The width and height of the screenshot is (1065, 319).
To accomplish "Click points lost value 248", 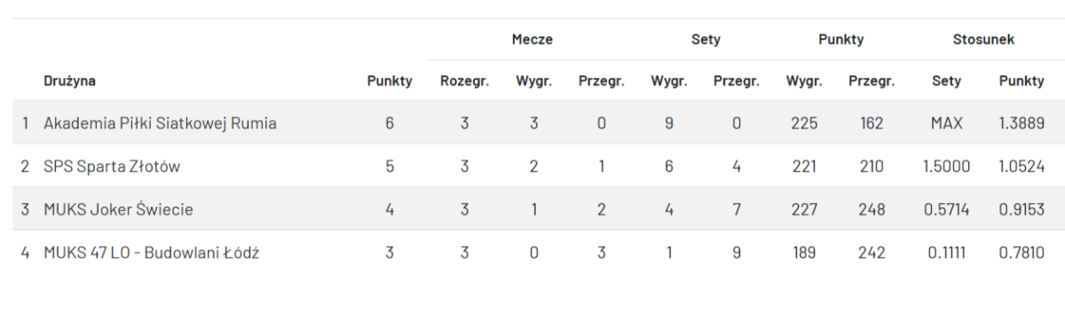I will 871,210.
